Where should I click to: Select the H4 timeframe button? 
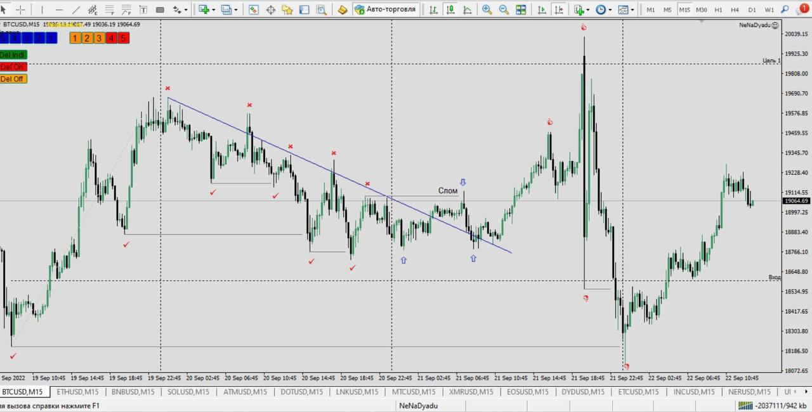735,10
